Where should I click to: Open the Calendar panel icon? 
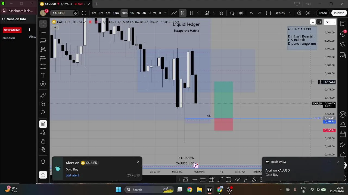click(x=343, y=134)
